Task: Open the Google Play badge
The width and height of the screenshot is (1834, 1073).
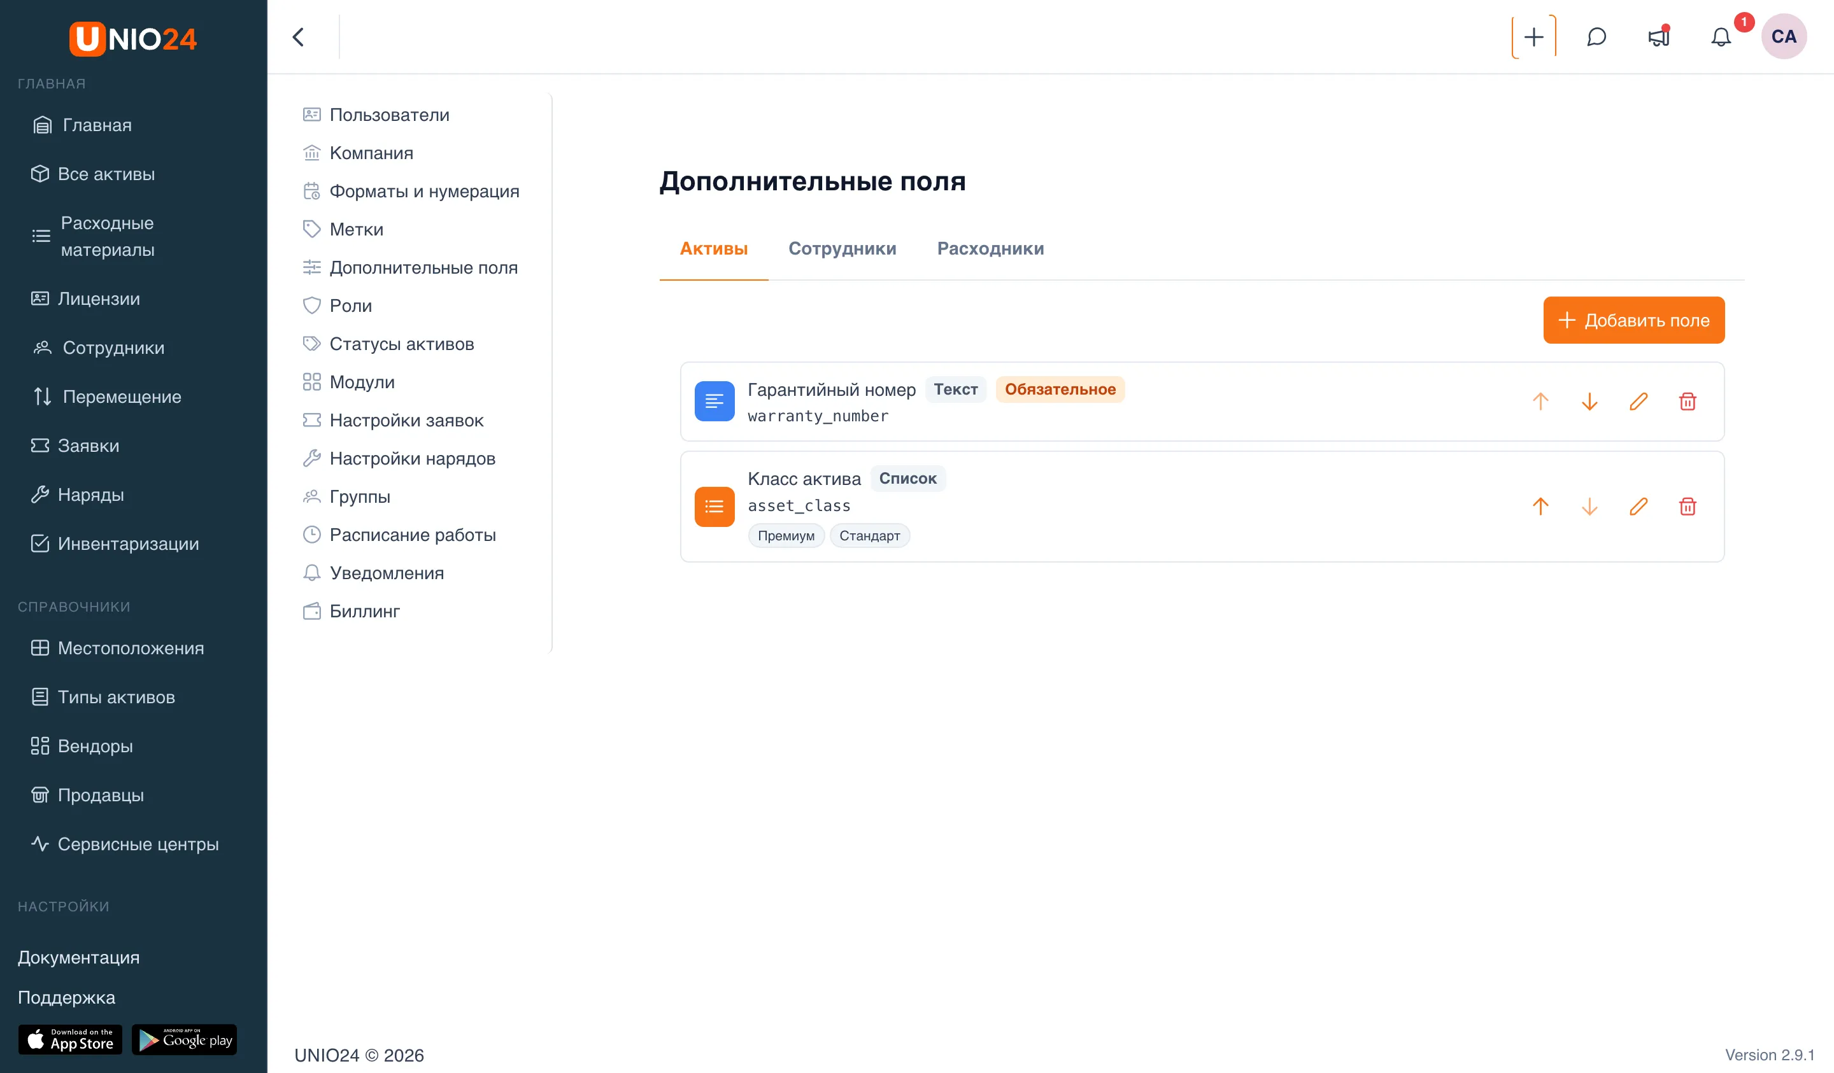Action: coord(184,1039)
